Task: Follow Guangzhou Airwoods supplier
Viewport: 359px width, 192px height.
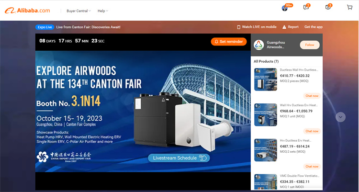Action: click(309, 45)
